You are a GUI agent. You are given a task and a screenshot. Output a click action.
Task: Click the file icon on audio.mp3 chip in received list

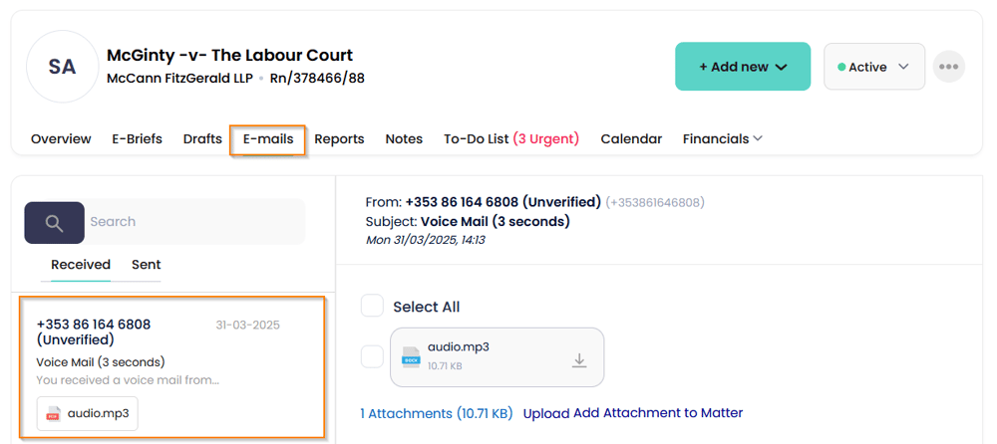click(54, 413)
